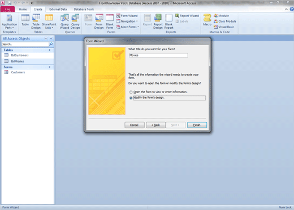294x210 pixels.
Task: Select the Create ribbon tab
Action: click(38, 9)
